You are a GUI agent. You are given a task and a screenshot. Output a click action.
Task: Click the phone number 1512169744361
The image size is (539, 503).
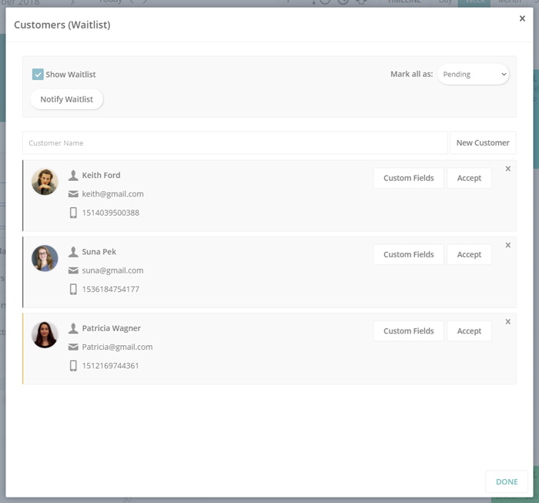pyautogui.click(x=110, y=365)
